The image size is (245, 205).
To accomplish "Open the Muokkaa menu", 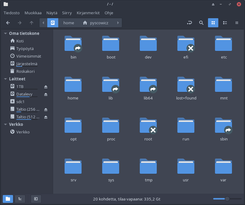I will [x=33, y=13].
